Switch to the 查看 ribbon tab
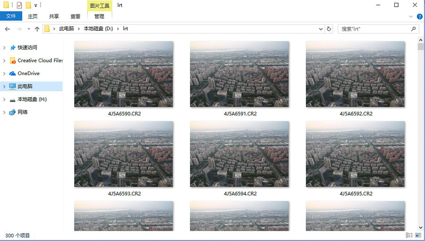The height and width of the screenshot is (241, 425). (76, 16)
